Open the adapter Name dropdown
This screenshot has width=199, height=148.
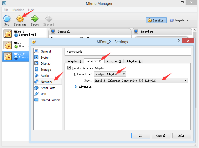[x=141, y=81]
